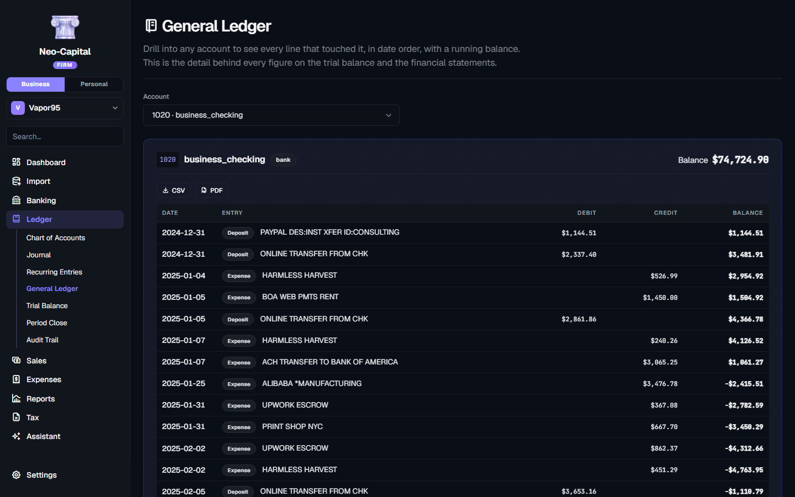
Task: Open Settings page
Action: pos(65,475)
